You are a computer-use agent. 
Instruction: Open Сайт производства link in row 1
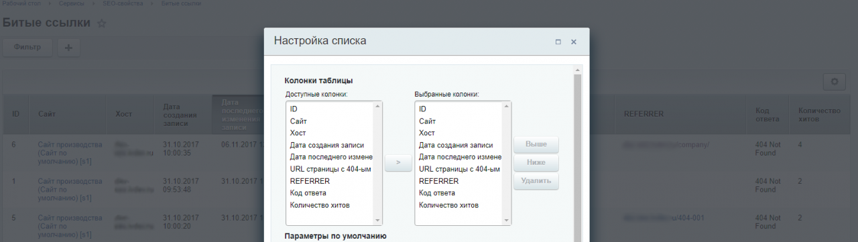pos(70,190)
